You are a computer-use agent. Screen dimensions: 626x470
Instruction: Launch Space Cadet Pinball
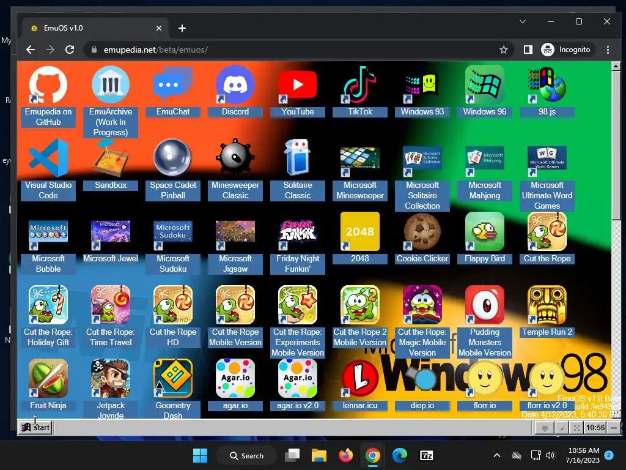[x=173, y=158]
